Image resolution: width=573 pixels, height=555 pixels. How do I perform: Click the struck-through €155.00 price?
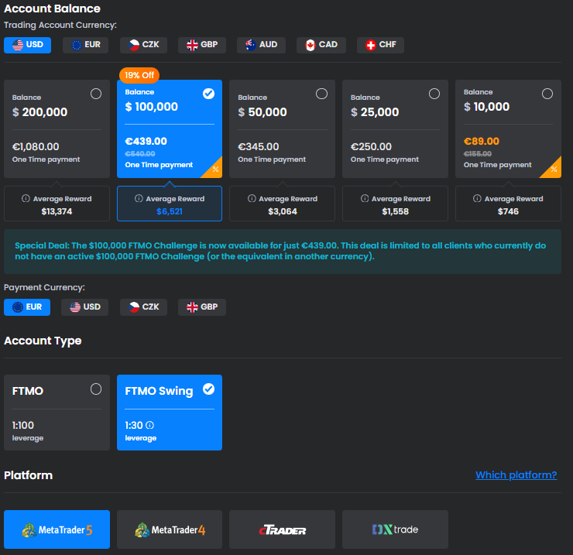coord(478,154)
